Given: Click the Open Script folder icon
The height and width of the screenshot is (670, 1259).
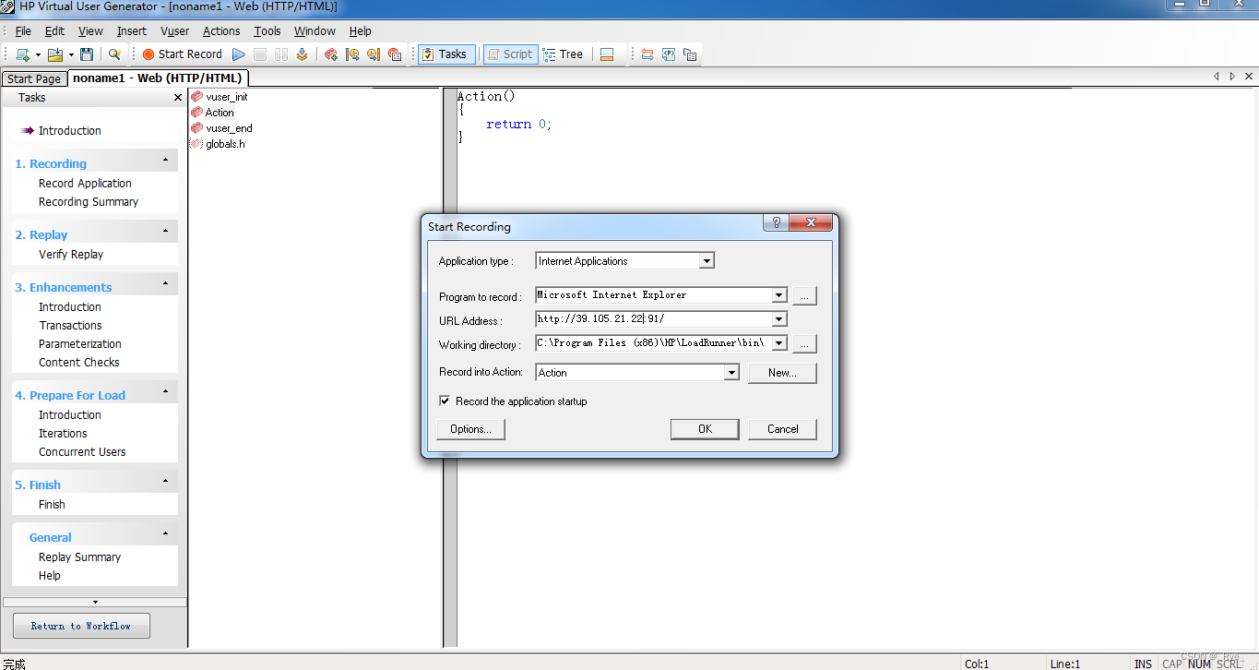Looking at the screenshot, I should pyautogui.click(x=55, y=54).
